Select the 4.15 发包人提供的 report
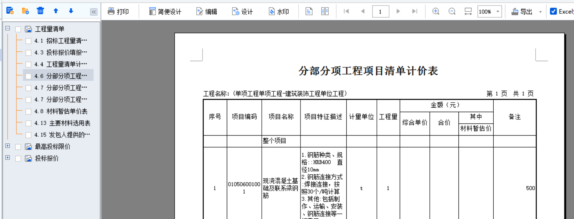Image resolution: width=574 pixels, height=219 pixels. (62, 135)
